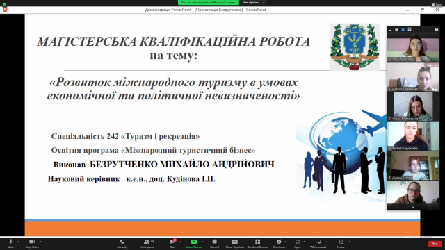Hide thumbnail video in video panel

[396, 29]
